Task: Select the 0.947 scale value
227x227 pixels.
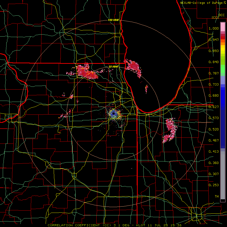Action: pos(214,40)
